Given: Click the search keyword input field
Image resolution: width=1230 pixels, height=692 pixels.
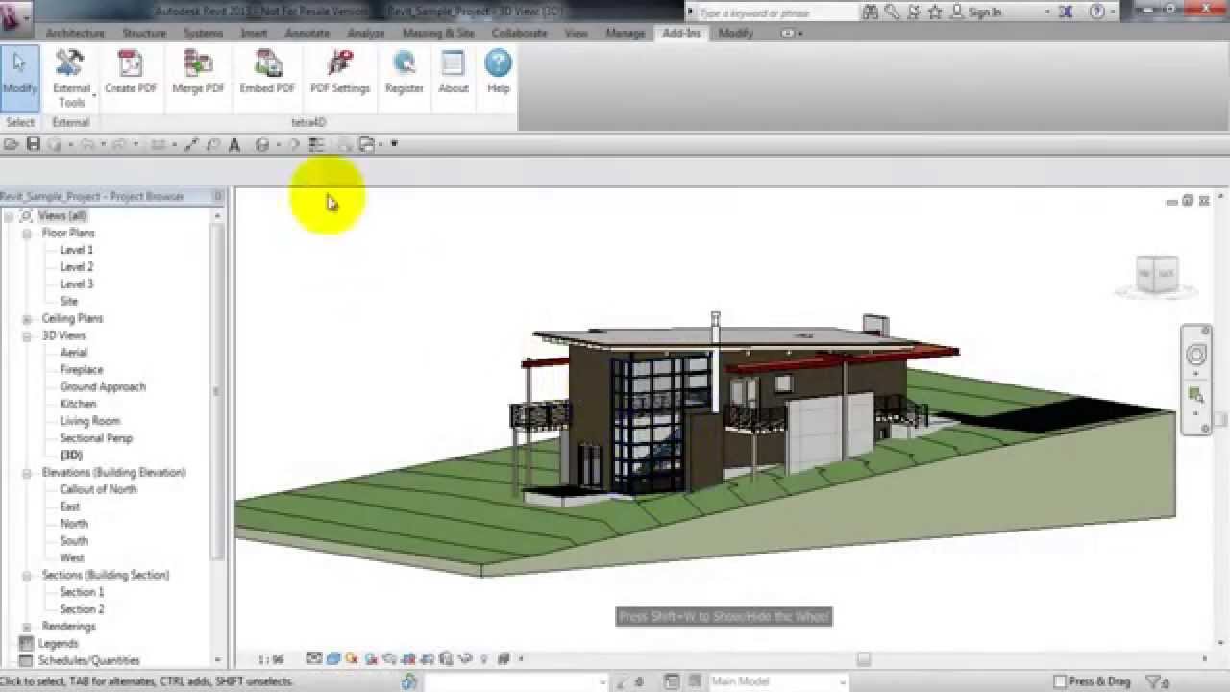Looking at the screenshot, I should point(775,12).
